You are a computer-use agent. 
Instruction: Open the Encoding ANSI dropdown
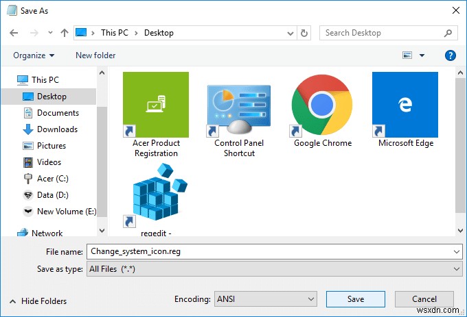click(x=265, y=299)
